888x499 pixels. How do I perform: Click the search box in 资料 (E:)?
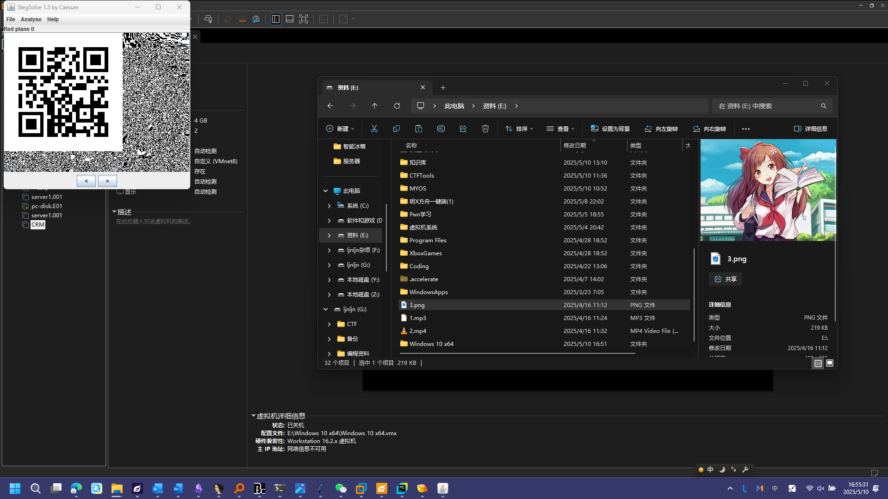click(x=772, y=106)
